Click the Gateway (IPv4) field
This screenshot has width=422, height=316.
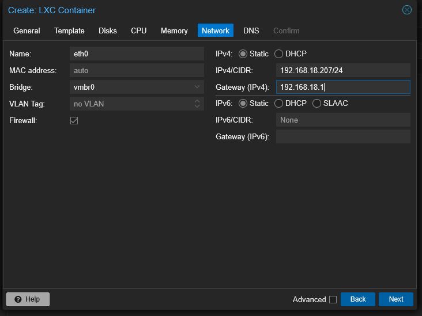[343, 87]
